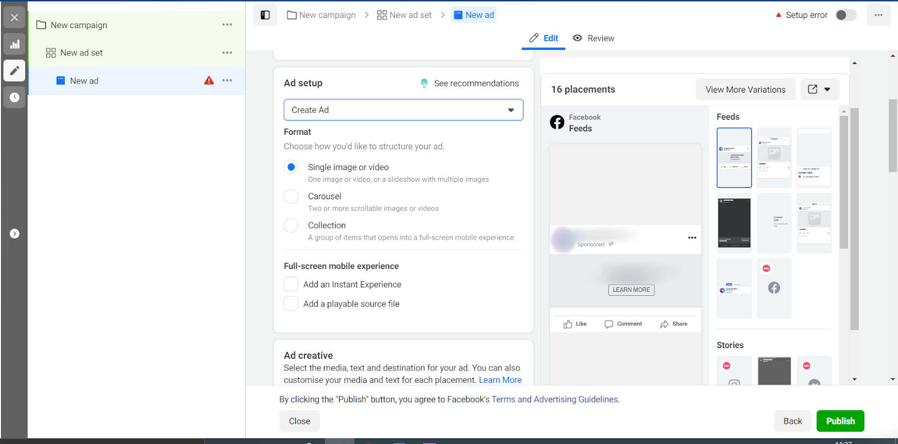Select the pencil edit mode icon
Screen dimensions: 898x444
15,71
